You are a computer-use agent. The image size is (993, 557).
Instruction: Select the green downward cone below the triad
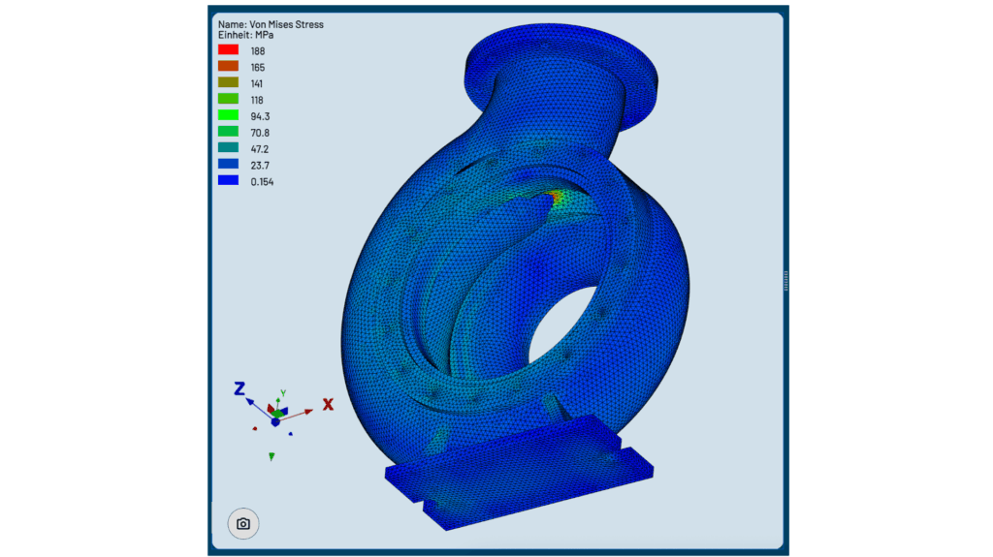click(272, 456)
